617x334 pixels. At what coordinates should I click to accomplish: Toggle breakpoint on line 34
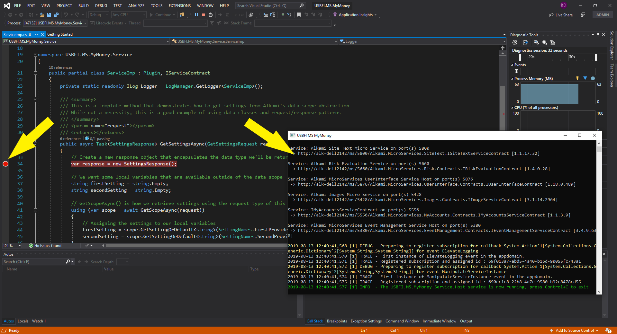tap(5, 164)
